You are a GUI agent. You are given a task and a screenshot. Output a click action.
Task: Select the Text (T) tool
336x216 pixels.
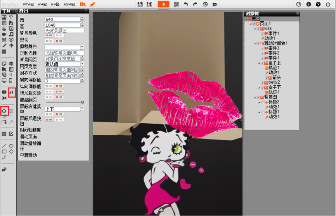click(11, 17)
